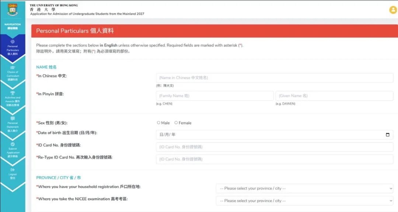Click Logout in the navigation sidebar
The width and height of the screenshot is (398, 212).
13,174
